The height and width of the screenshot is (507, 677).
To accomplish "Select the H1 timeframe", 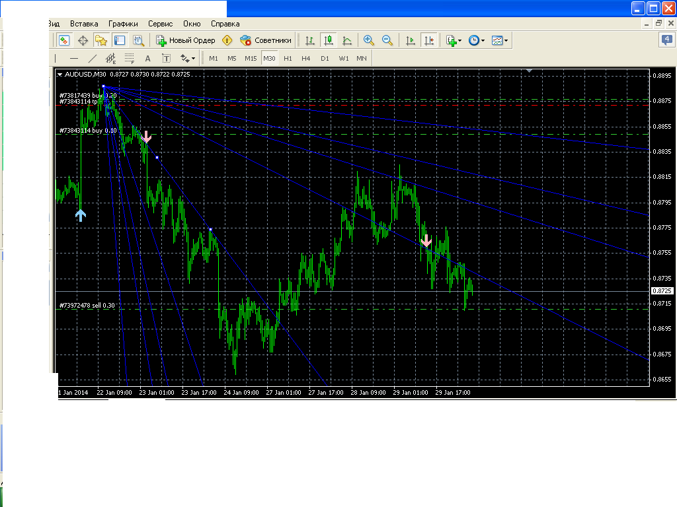I will [x=288, y=58].
